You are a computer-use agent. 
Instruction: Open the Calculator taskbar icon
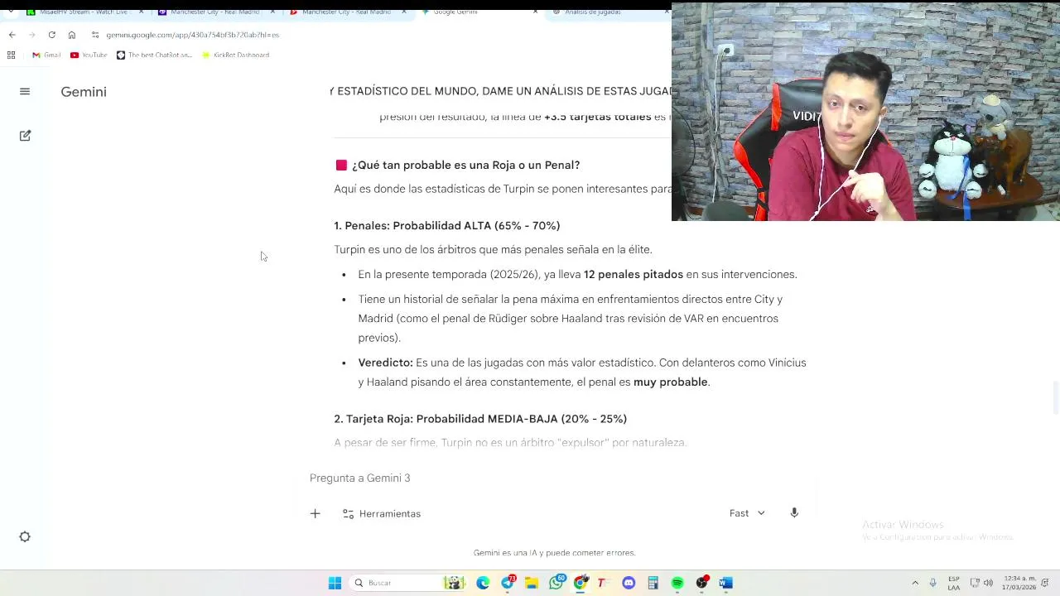(653, 583)
